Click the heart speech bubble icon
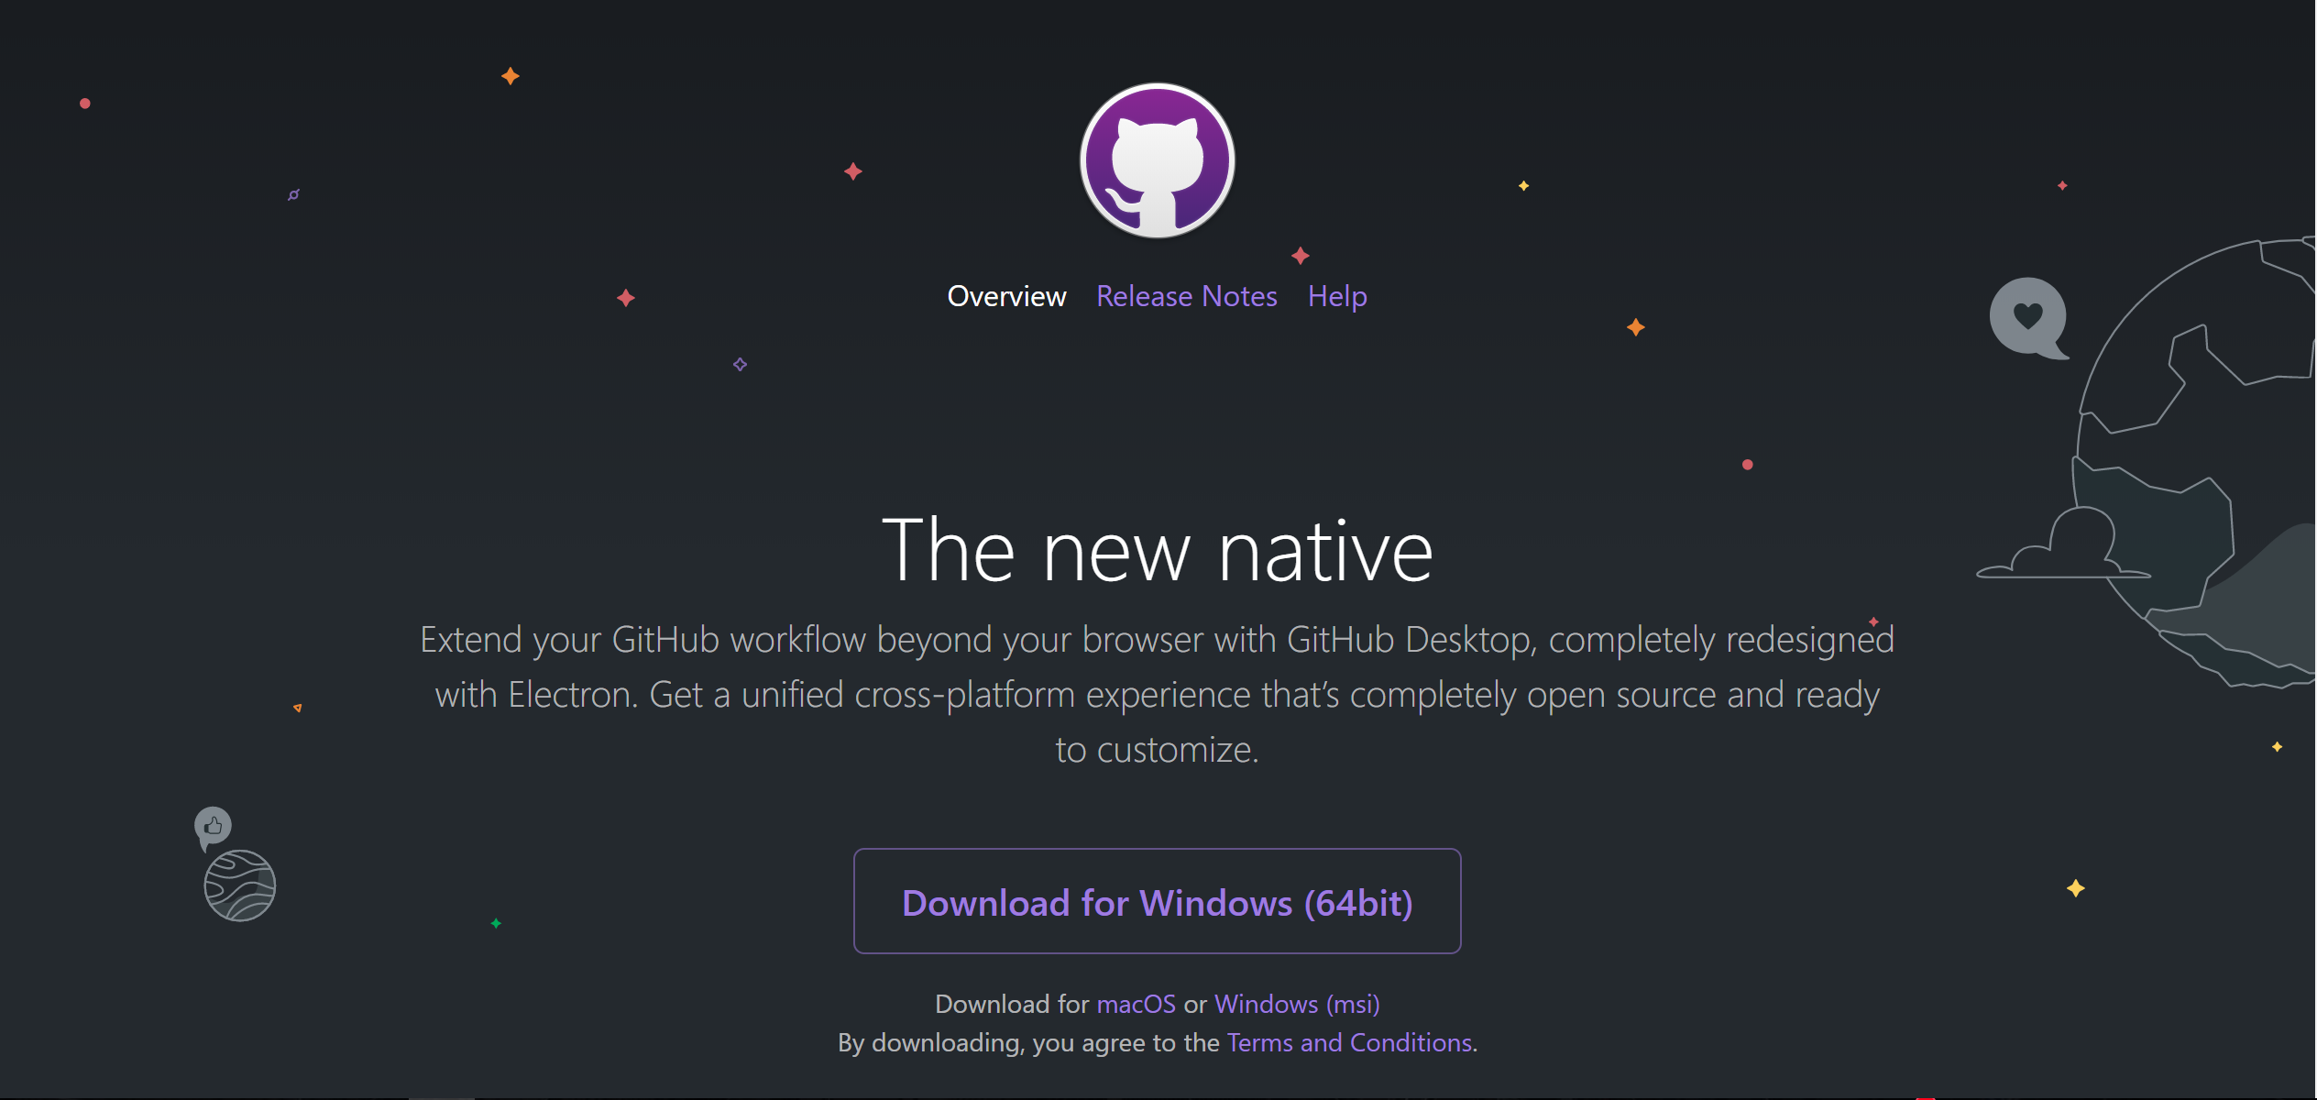Screen dimensions: 2317x1100 2027,316
